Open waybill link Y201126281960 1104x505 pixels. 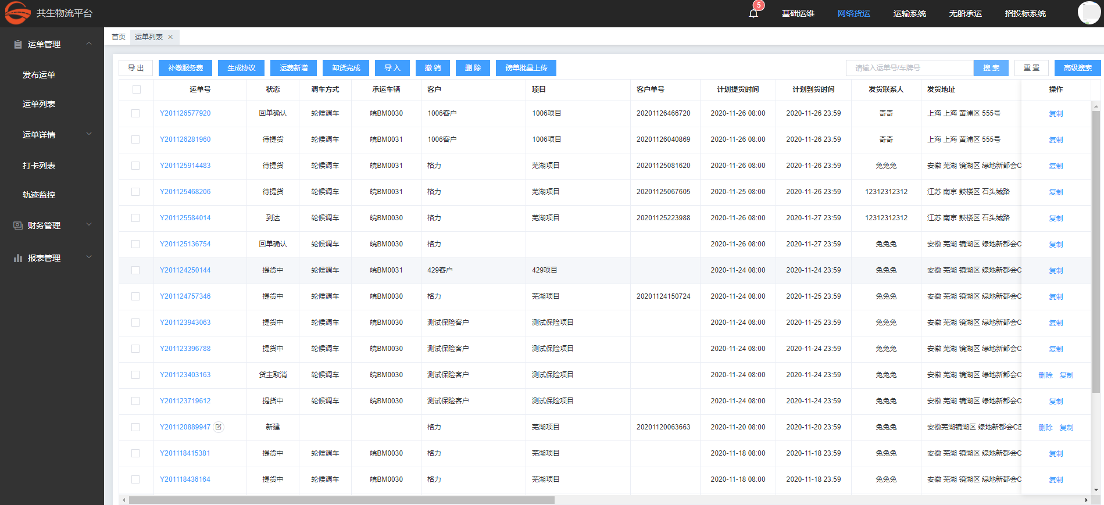185,139
